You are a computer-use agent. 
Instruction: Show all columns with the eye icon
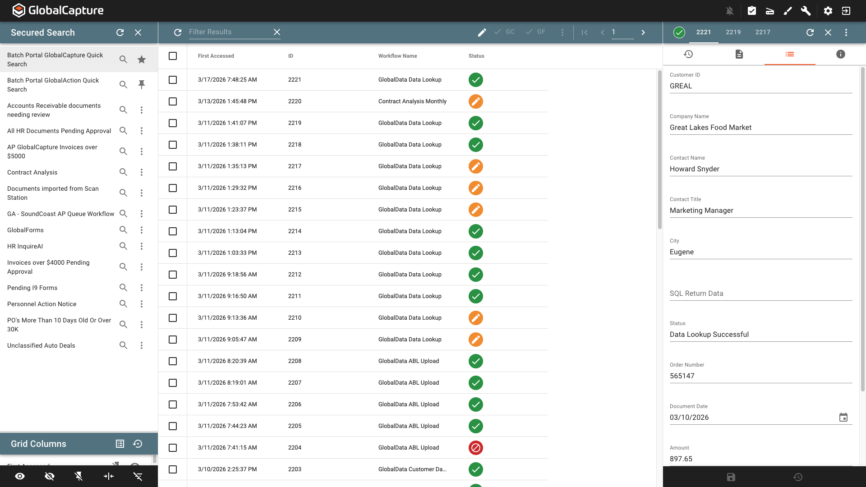(x=20, y=476)
